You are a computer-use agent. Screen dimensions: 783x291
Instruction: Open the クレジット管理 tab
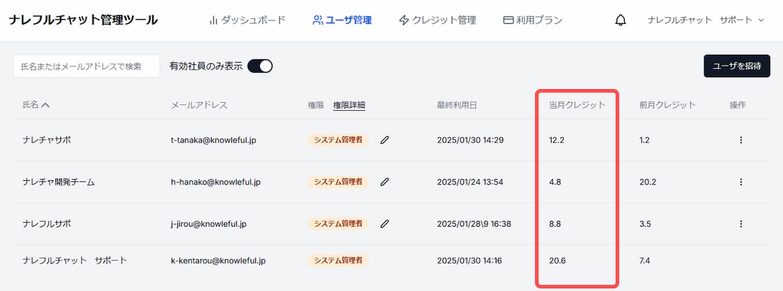(x=437, y=20)
